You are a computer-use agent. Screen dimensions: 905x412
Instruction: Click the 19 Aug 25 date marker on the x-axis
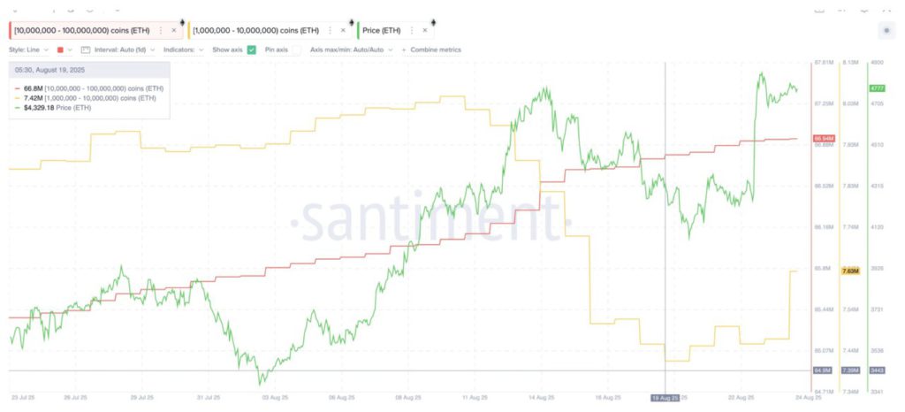pyautogui.click(x=665, y=399)
